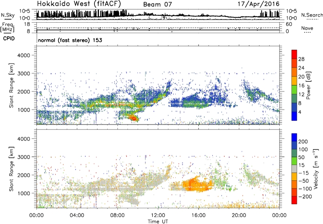This screenshot has width=323, height=224.
Task: Click the '4' label on Power colorbar
Action: coord(300,112)
